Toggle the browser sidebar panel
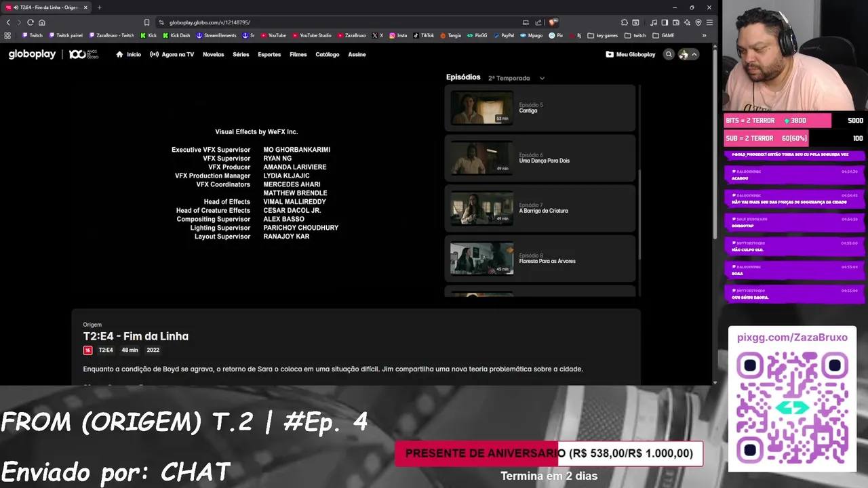Viewport: 868px width, 488px height. (x=665, y=22)
